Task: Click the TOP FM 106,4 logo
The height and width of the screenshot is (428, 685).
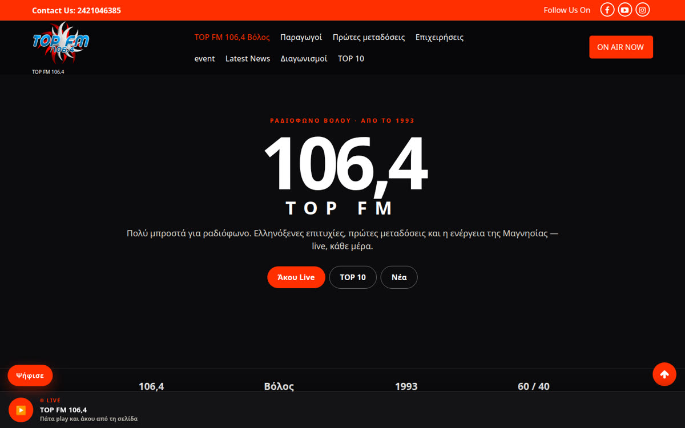Action: pos(61,43)
